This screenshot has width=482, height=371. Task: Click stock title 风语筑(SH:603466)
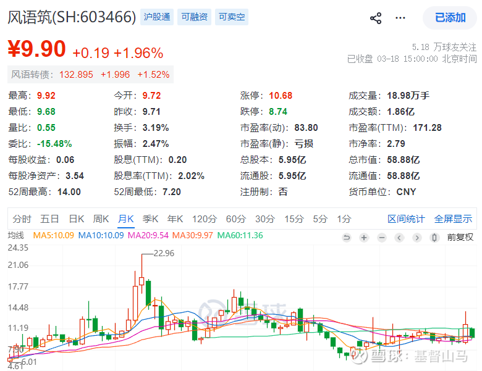tap(72, 17)
